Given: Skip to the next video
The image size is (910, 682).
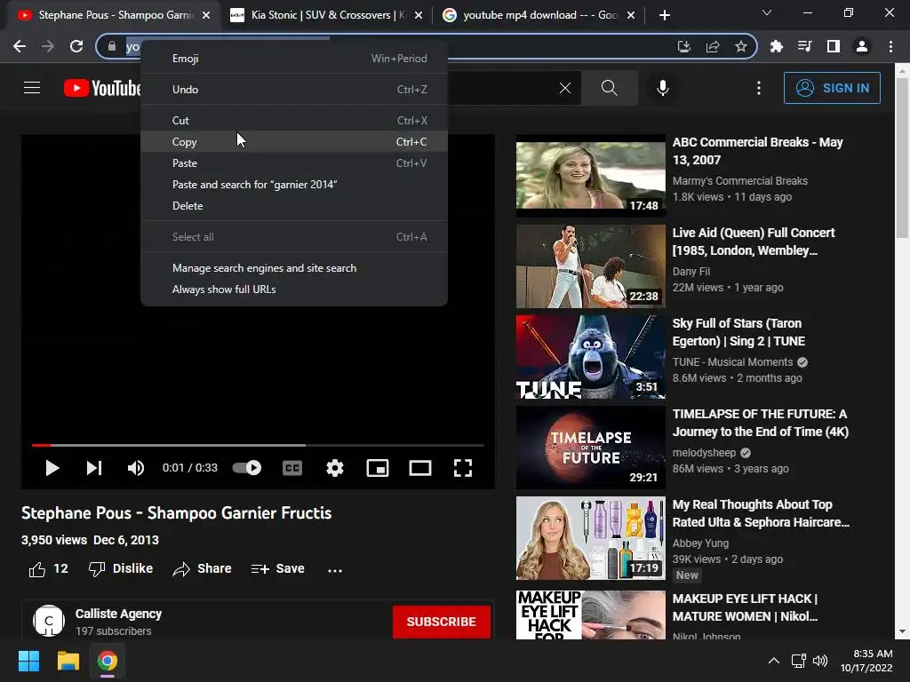Looking at the screenshot, I should click(94, 467).
